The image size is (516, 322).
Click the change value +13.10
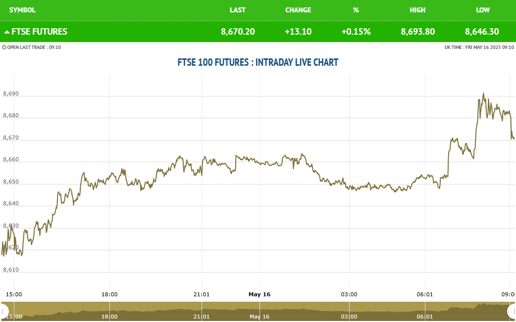pos(298,32)
